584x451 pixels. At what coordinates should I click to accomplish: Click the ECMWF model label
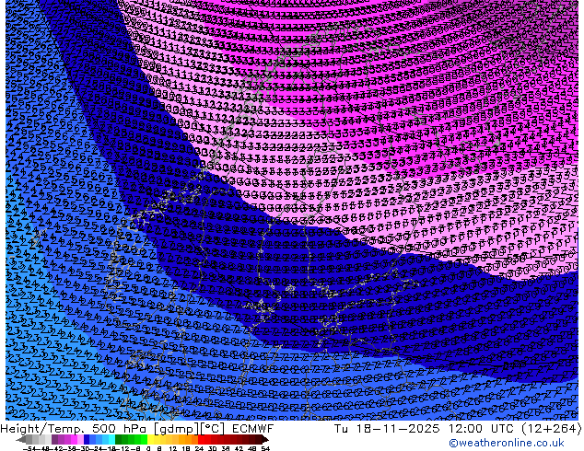[253, 429]
